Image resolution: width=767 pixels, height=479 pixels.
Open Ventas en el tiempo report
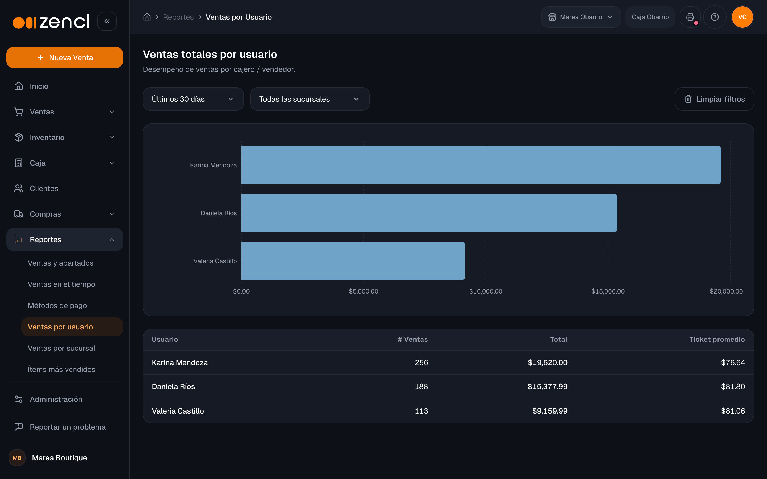[62, 284]
